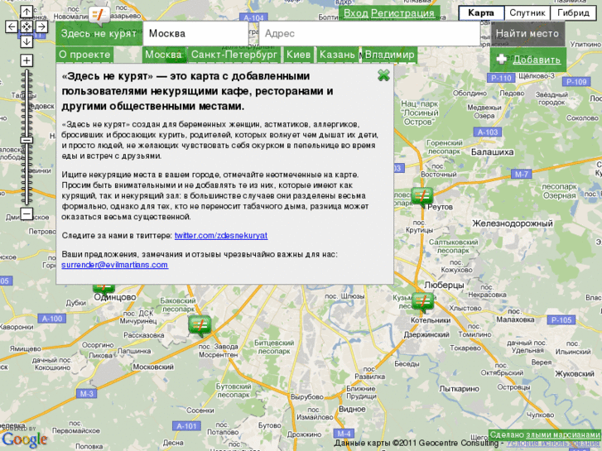Click the orange site logo bubble
This screenshot has height=451, width=602.
(x=99, y=16)
